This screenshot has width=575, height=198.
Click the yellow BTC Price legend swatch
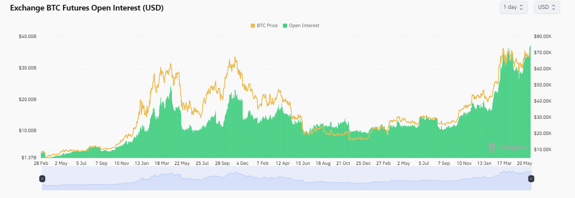[x=253, y=25]
